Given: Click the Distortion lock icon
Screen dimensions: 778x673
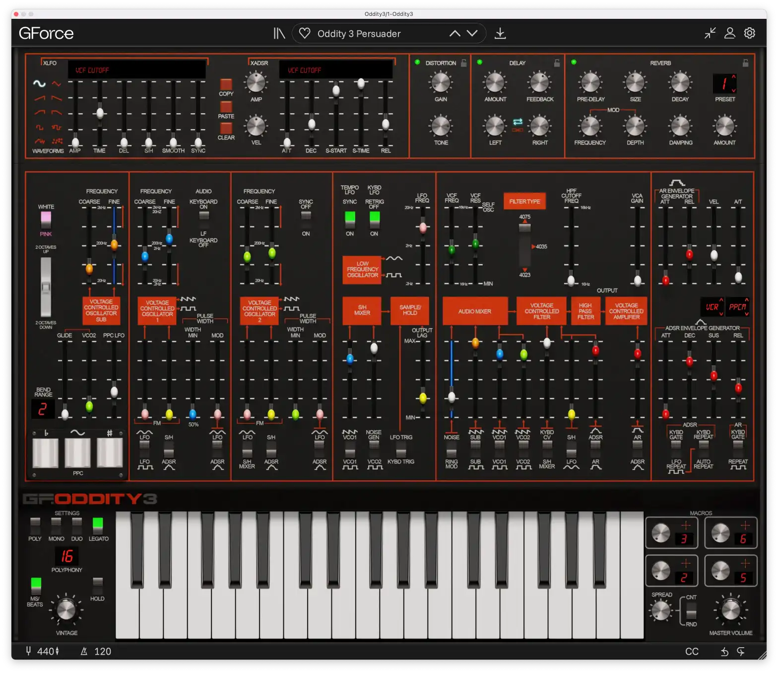Looking at the screenshot, I should tap(464, 63).
